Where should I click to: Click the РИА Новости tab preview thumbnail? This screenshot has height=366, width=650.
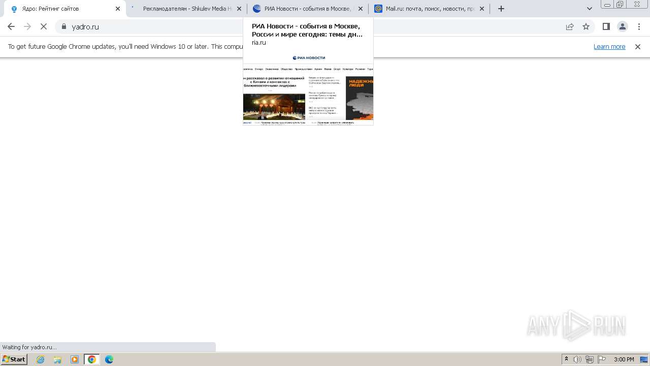pos(308,87)
